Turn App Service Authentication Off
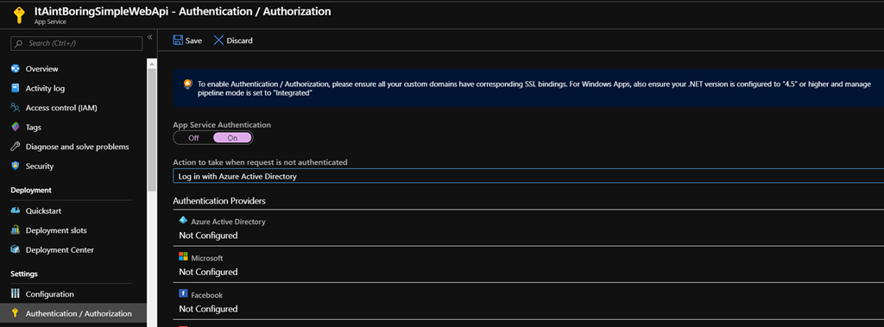The height and width of the screenshot is (327, 884). pos(193,137)
